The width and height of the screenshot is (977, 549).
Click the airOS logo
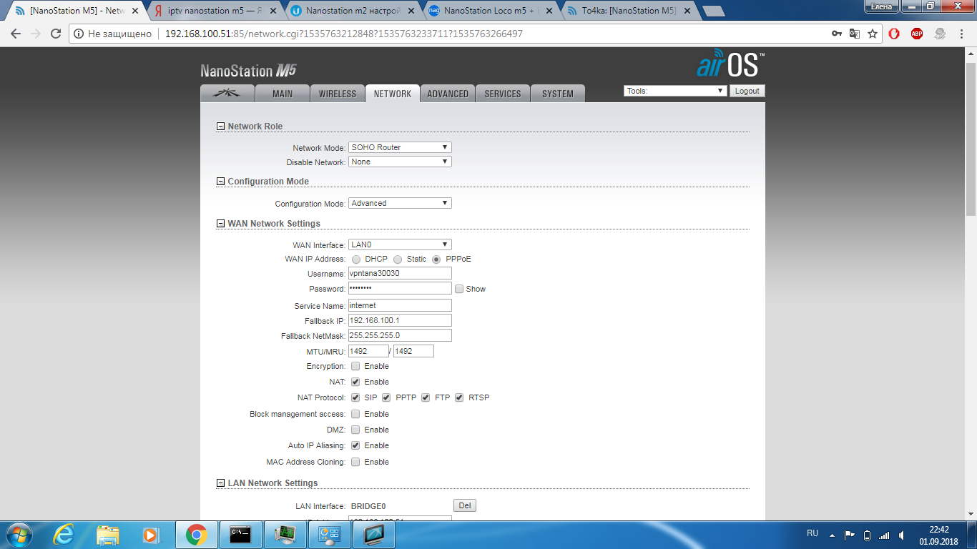coord(730,64)
